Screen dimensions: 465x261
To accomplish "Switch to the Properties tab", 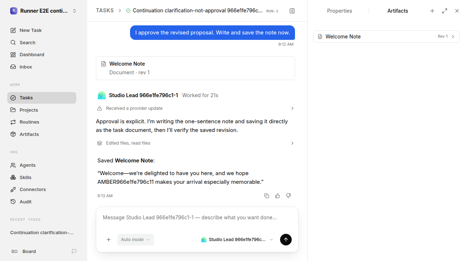I will 339,11.
